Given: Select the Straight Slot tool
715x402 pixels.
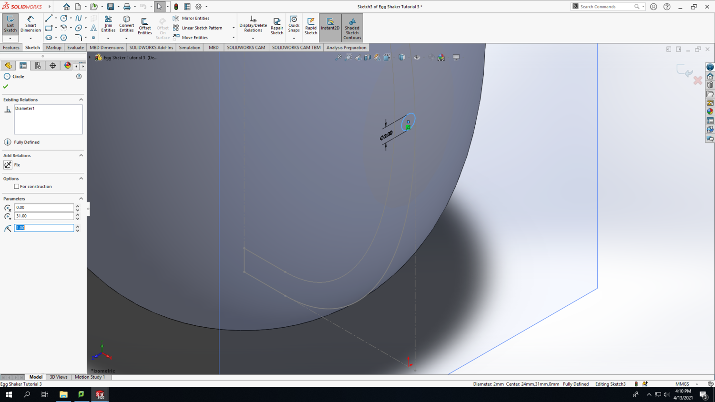Looking at the screenshot, I should click(x=49, y=37).
